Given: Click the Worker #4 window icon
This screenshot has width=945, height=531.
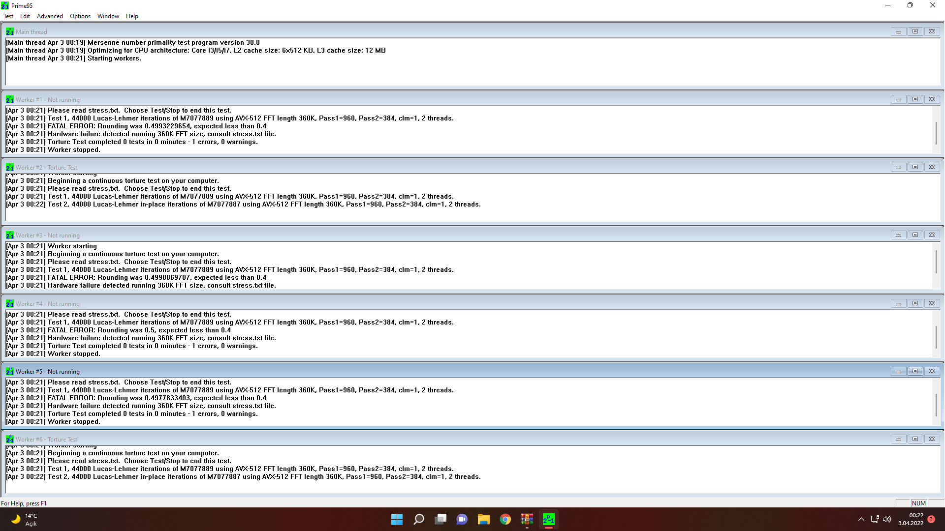Looking at the screenshot, I should 10,303.
